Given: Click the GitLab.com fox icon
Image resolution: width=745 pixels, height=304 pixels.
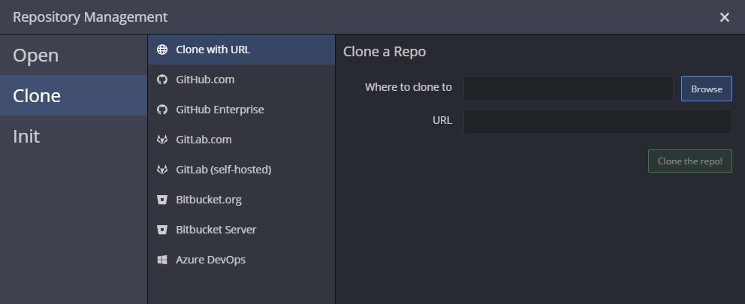Looking at the screenshot, I should (x=162, y=140).
